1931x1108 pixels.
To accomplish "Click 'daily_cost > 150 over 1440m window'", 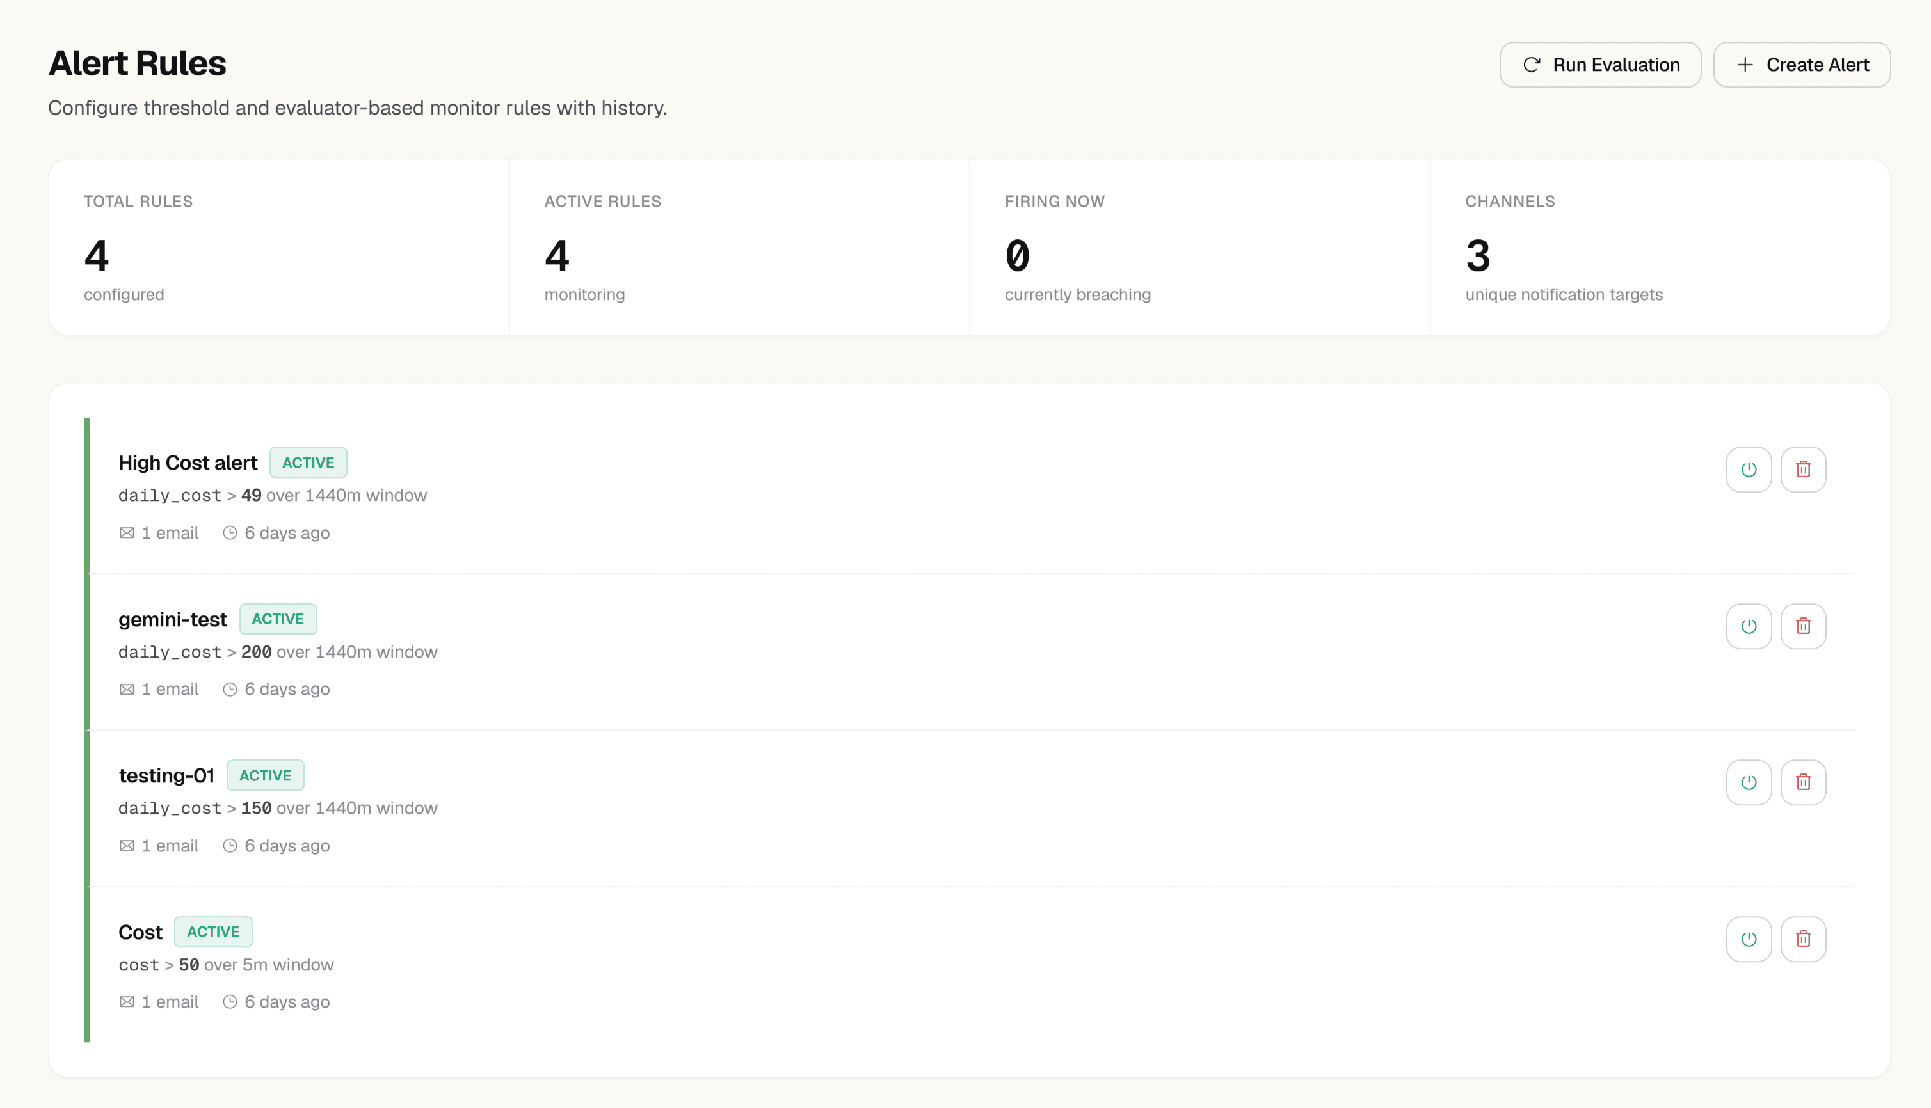I will click(x=278, y=808).
